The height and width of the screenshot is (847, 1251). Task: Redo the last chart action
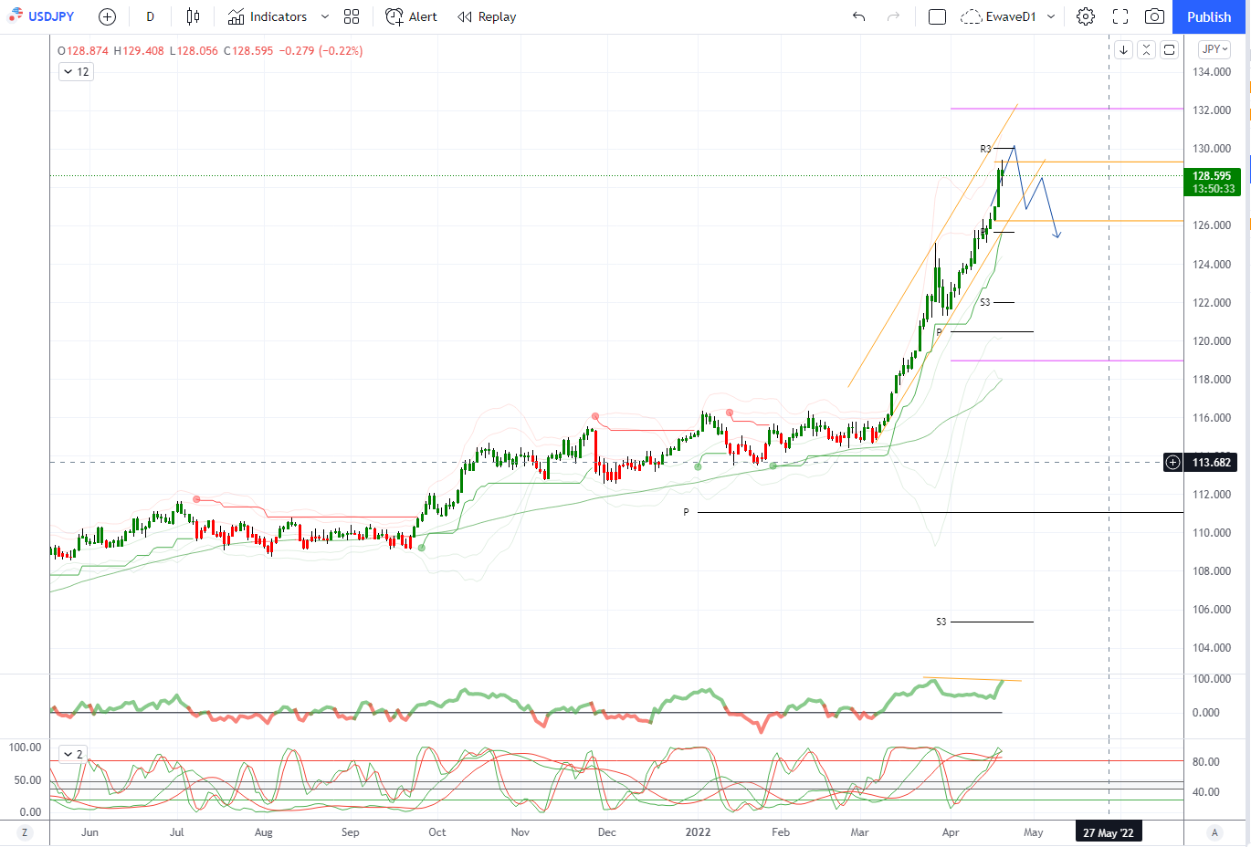pyautogui.click(x=893, y=16)
